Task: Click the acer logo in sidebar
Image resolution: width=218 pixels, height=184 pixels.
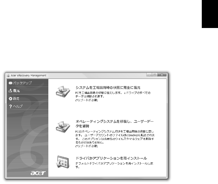Action: 38,173
